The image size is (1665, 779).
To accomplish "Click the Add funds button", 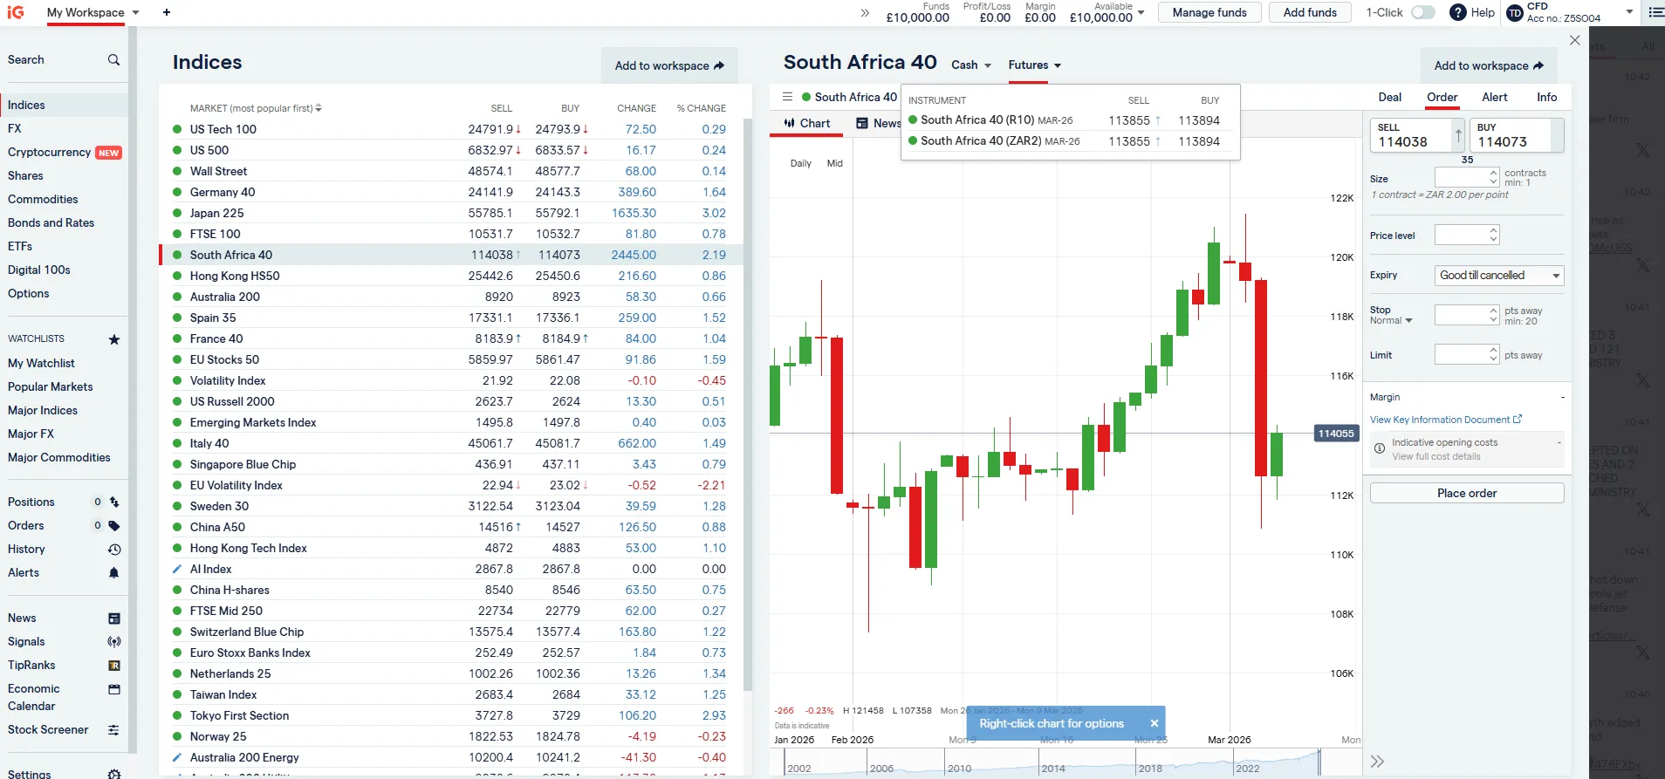I will [x=1309, y=12].
